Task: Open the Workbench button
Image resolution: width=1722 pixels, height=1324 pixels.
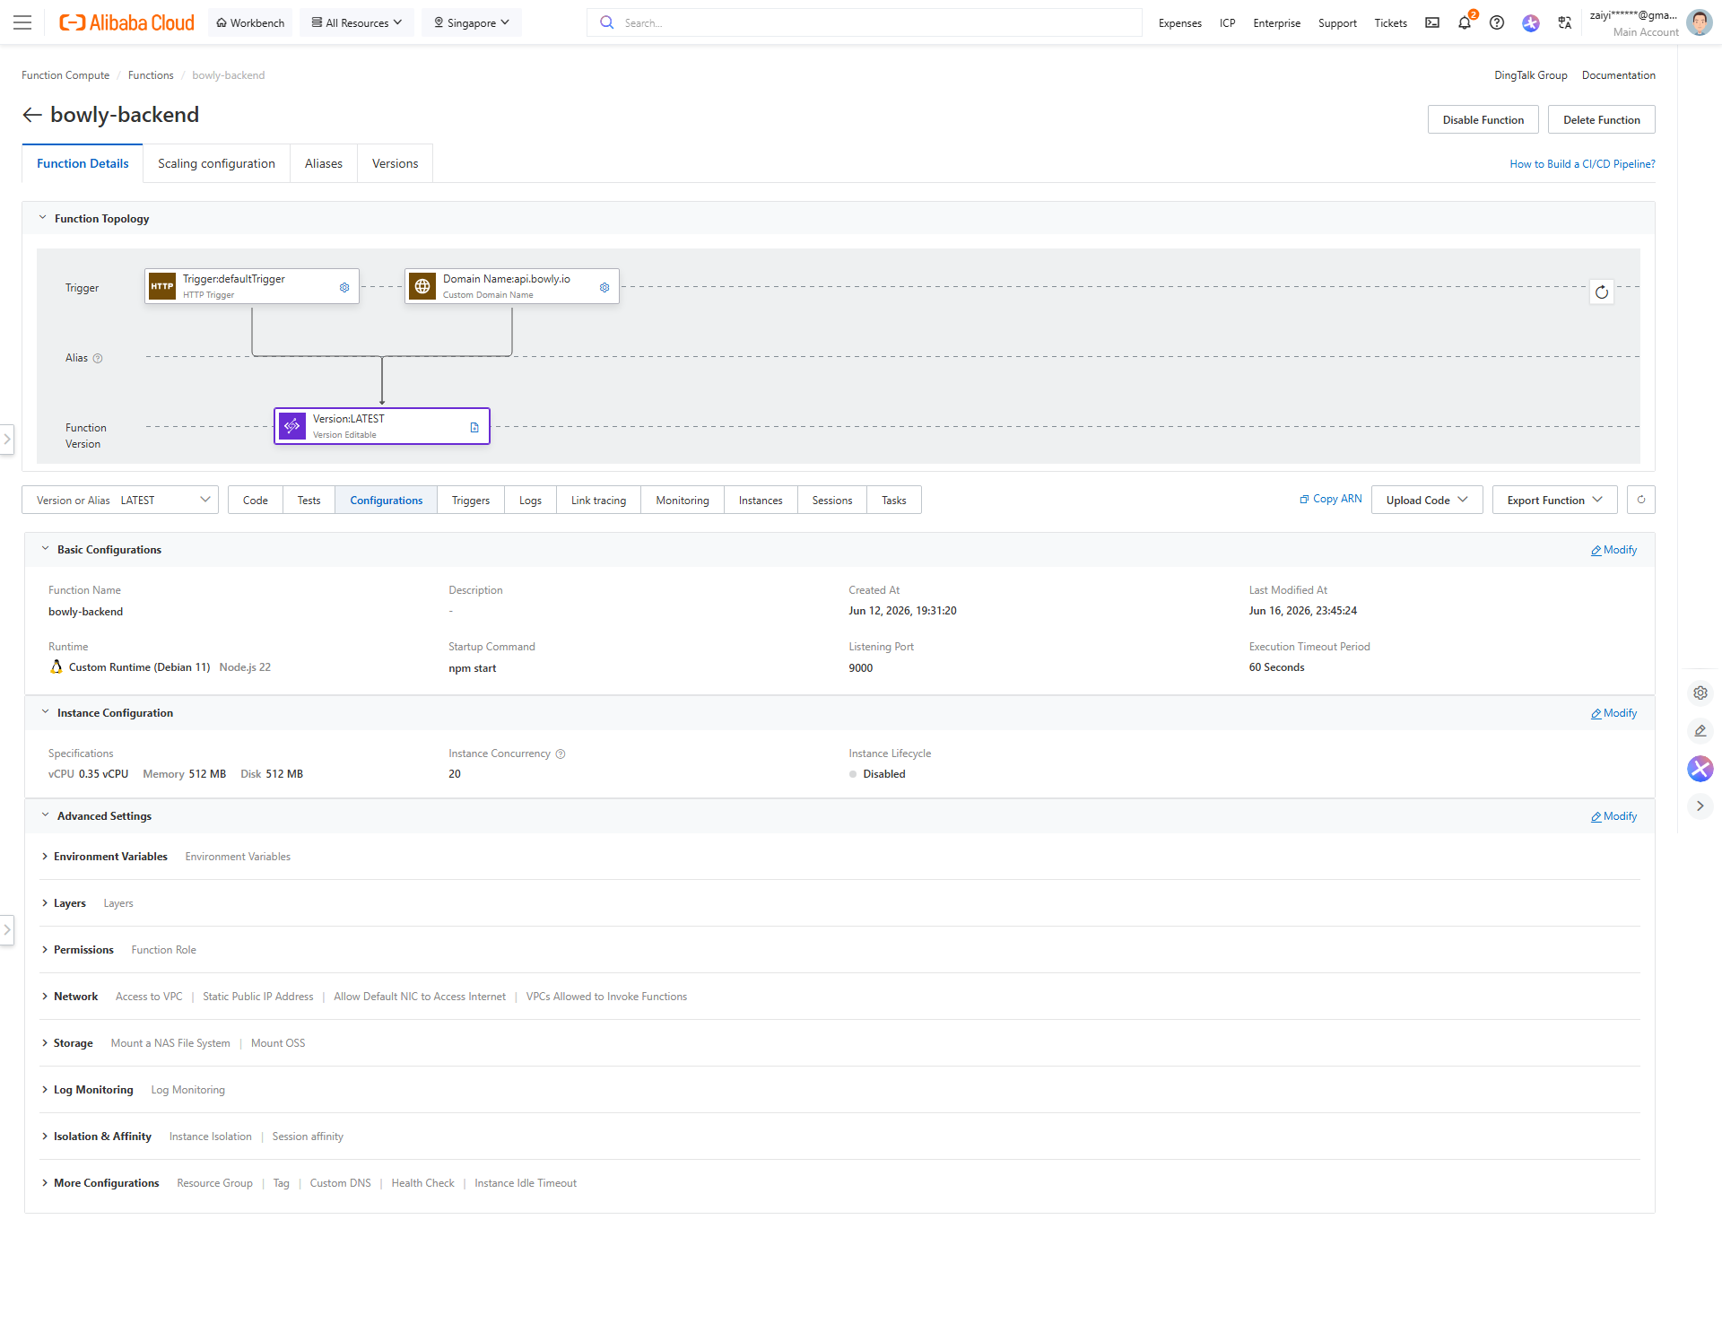Action: coord(250,22)
